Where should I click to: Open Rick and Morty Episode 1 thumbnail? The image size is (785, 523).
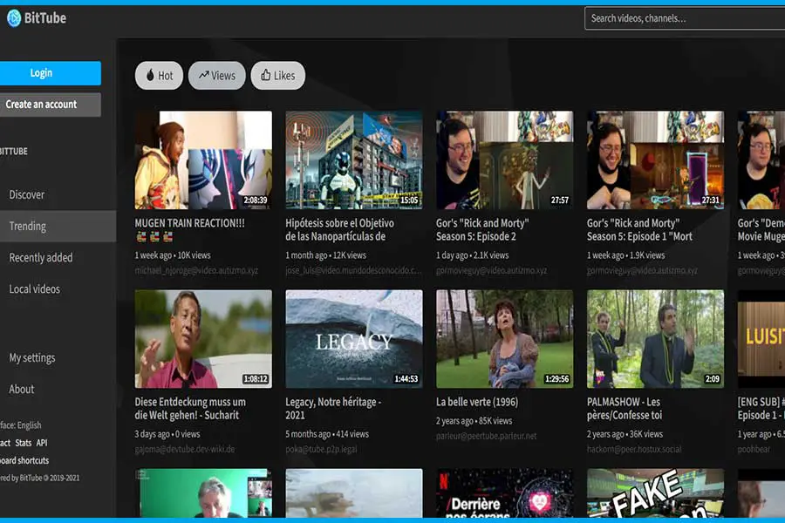pyautogui.click(x=655, y=160)
